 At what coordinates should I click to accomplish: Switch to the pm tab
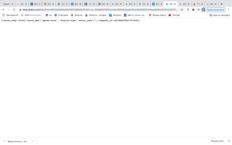click(x=102, y=4)
